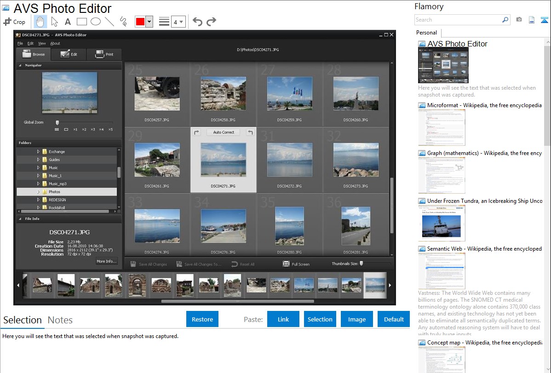Open the Print tab
This screenshot has height=373, width=551.
(104, 54)
